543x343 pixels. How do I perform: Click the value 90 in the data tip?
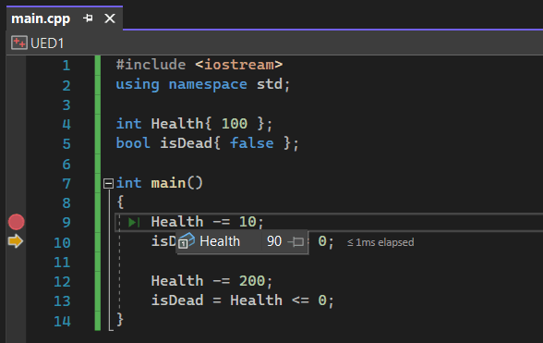pos(274,241)
